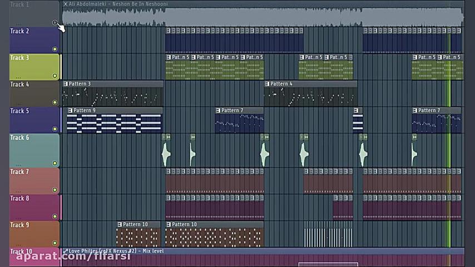Toggle the Track 1 mute LED
The width and height of the screenshot is (475, 267).
pos(55,22)
